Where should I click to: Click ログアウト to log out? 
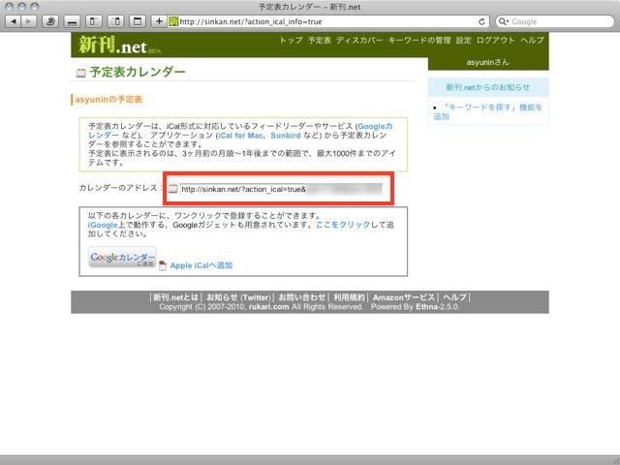click(495, 41)
